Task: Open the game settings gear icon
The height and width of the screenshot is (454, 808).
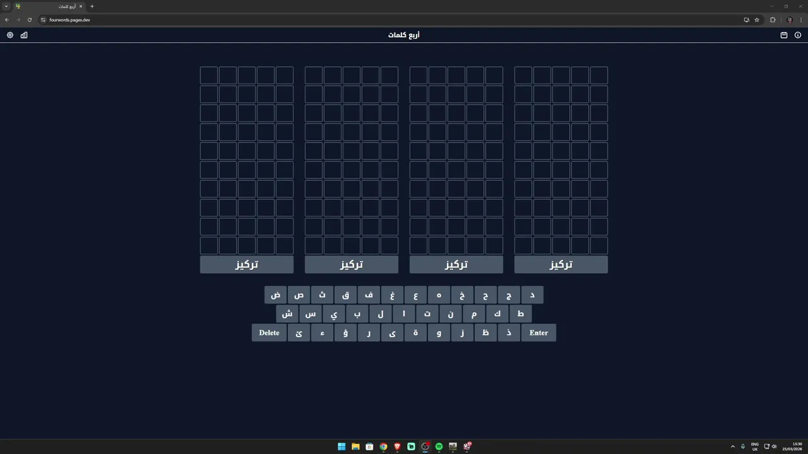Action: point(10,35)
